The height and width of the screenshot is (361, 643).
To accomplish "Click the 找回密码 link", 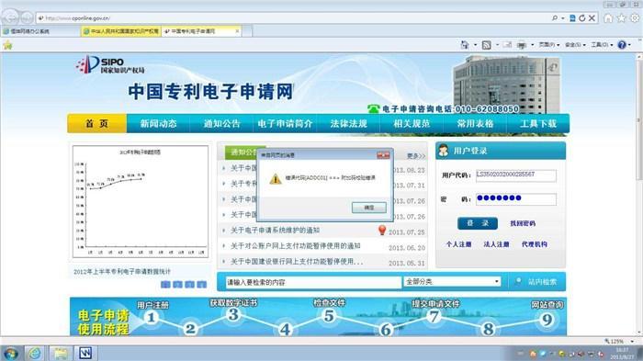I will 523,223.
